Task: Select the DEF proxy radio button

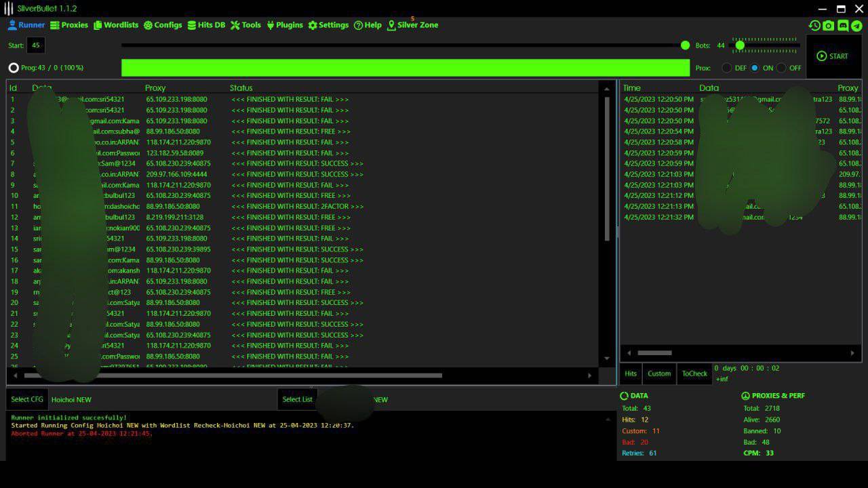Action: (727, 68)
